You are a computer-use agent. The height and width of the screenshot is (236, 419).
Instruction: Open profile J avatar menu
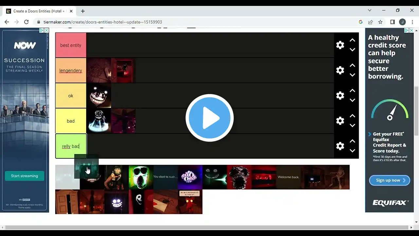402,22
